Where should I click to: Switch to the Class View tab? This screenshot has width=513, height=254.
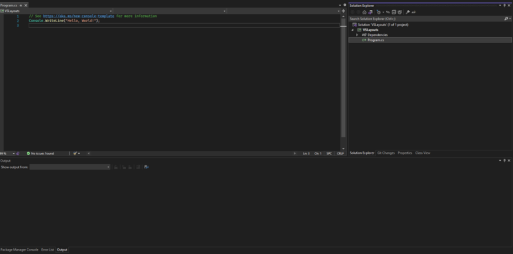click(x=423, y=153)
